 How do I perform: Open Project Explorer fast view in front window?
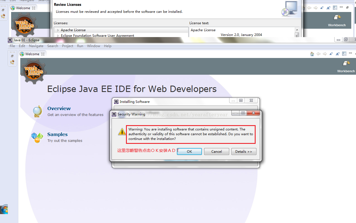pos(12,62)
